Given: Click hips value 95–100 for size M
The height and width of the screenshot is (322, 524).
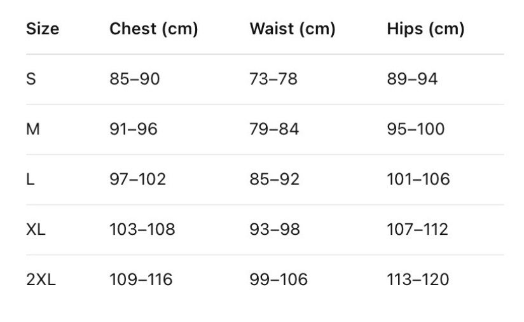Looking at the screenshot, I should point(416,130).
